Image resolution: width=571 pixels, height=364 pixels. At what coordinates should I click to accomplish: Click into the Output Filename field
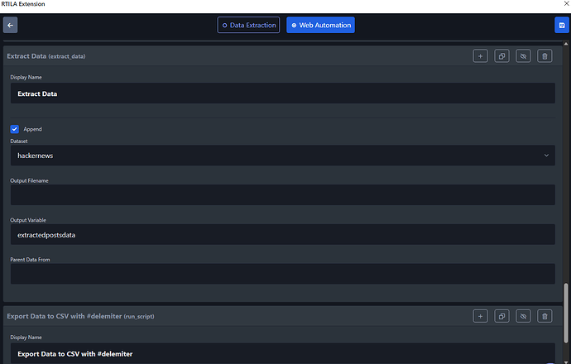pos(282,194)
